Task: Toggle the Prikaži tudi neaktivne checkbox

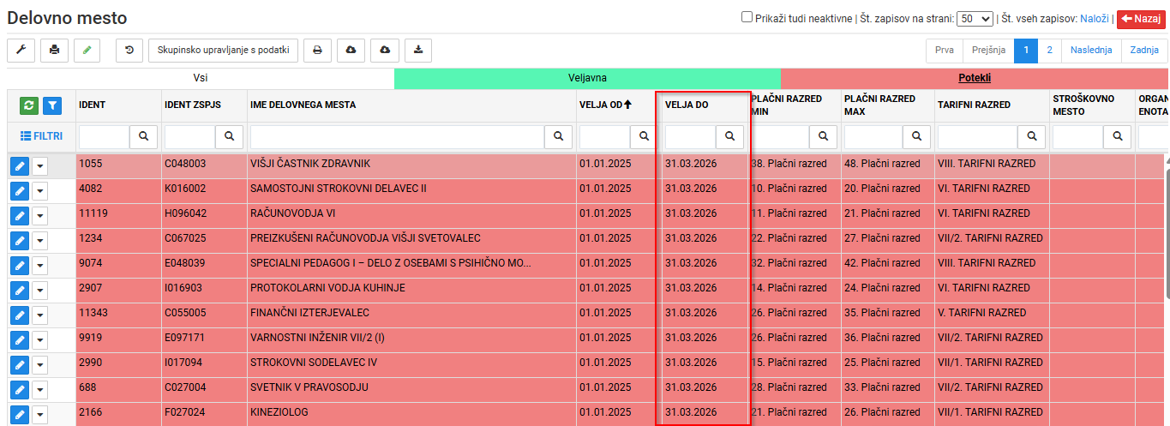Action: (x=747, y=17)
